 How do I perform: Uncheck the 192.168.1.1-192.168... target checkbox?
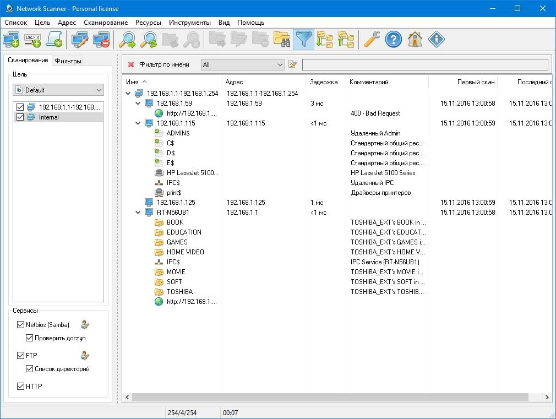tap(20, 107)
